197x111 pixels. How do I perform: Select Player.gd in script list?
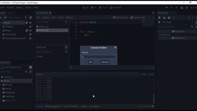(52, 27)
